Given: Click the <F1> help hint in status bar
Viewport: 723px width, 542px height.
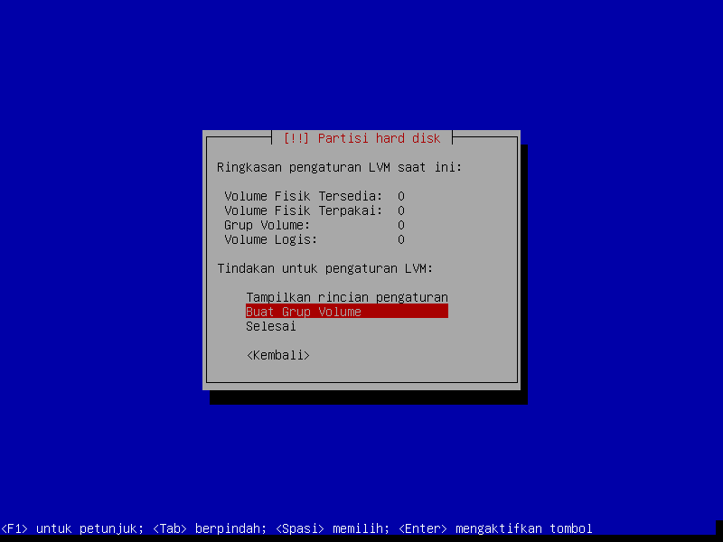Looking at the screenshot, I should pos(68,528).
